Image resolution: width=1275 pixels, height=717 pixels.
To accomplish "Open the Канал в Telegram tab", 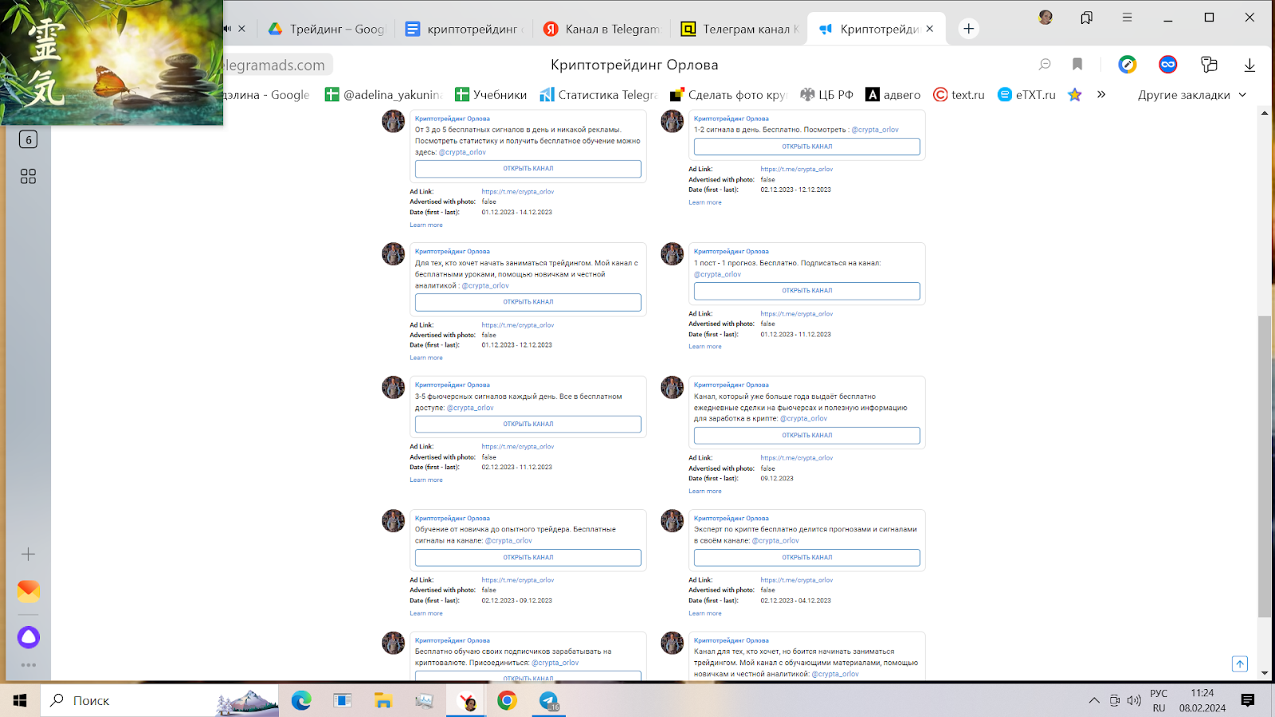I will click(x=602, y=29).
